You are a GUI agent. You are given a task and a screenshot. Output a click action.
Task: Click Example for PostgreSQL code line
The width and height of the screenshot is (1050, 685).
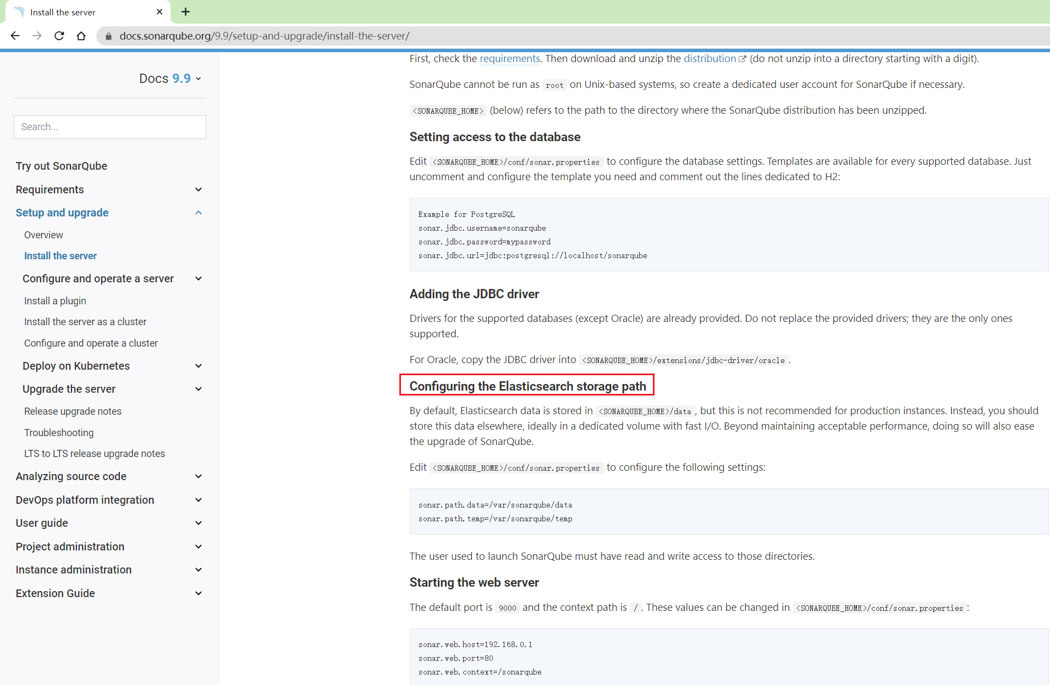[466, 214]
